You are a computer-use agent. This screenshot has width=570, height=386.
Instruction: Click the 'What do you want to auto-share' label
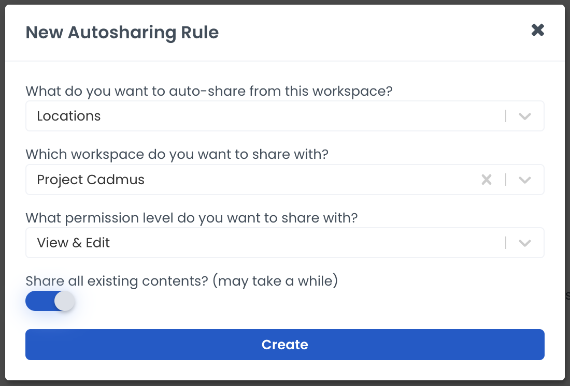pos(209,92)
